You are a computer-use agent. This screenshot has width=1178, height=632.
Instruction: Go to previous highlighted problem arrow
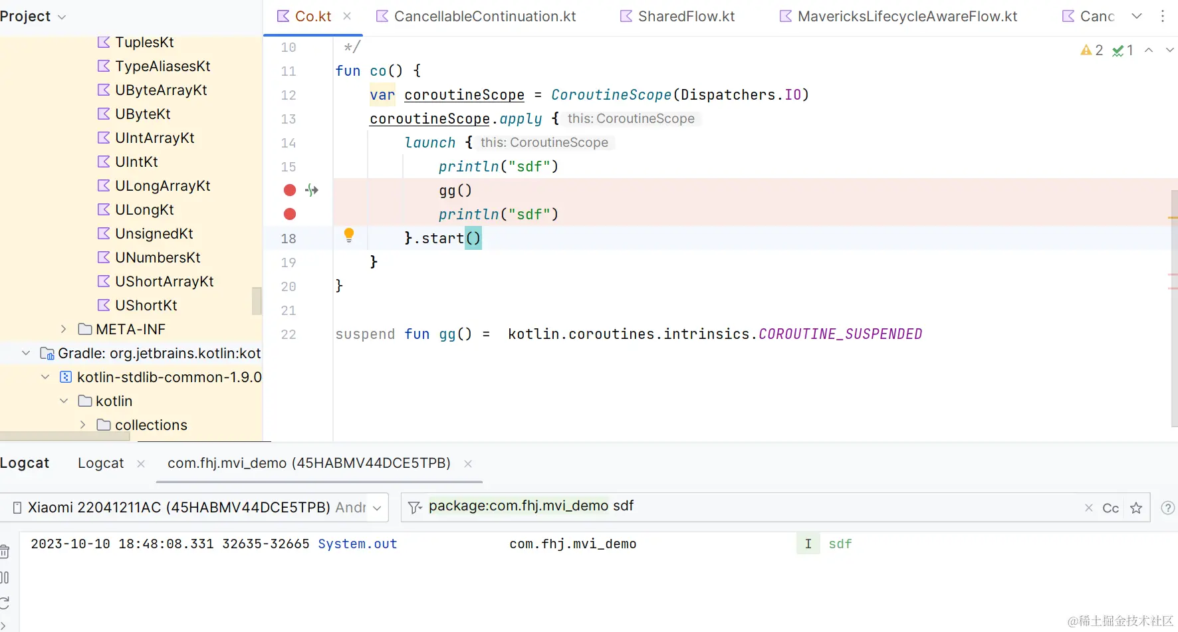[x=1149, y=51]
